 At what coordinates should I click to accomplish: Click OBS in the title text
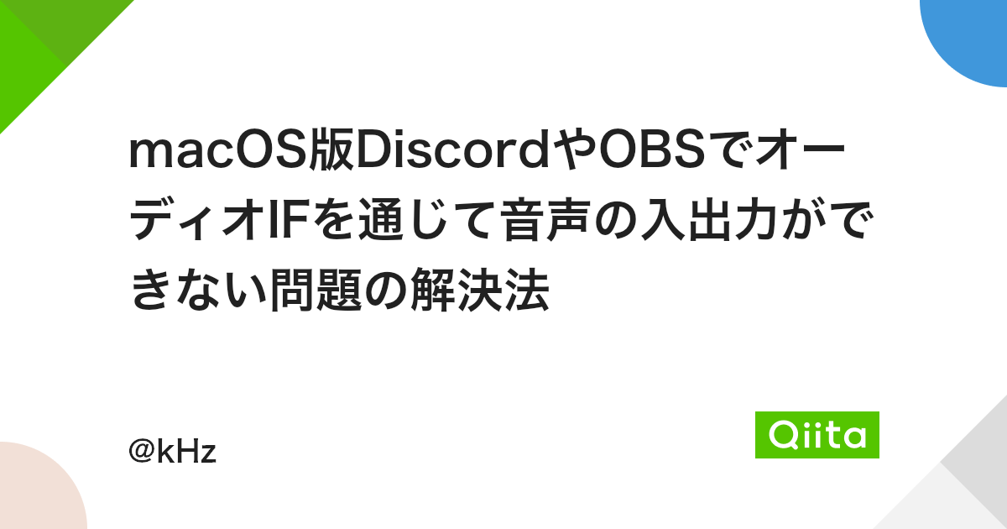click(x=644, y=152)
